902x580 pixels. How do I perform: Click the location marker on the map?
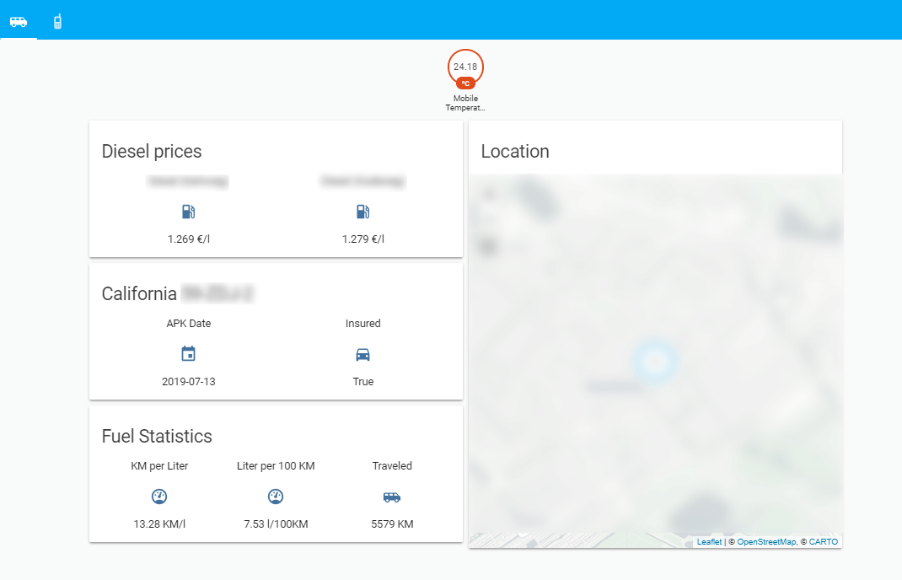(655, 361)
